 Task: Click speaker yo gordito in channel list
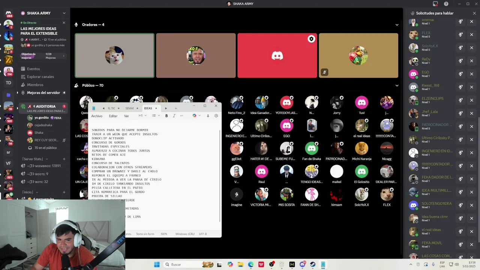coord(42,118)
